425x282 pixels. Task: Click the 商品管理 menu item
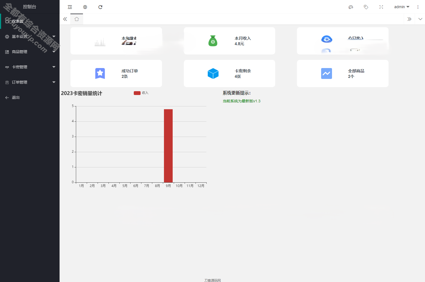coord(30,52)
